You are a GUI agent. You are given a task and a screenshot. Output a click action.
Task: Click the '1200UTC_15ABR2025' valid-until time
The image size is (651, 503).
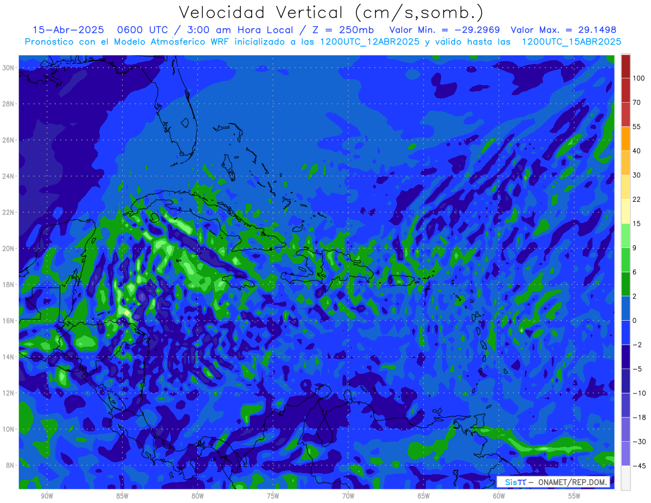pyautogui.click(x=571, y=41)
